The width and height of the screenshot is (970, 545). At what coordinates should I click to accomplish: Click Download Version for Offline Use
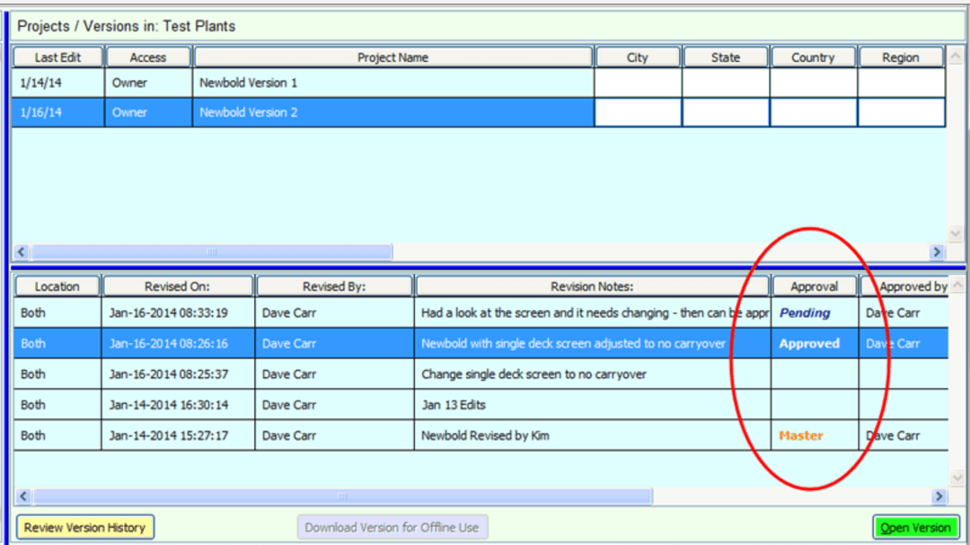point(392,527)
